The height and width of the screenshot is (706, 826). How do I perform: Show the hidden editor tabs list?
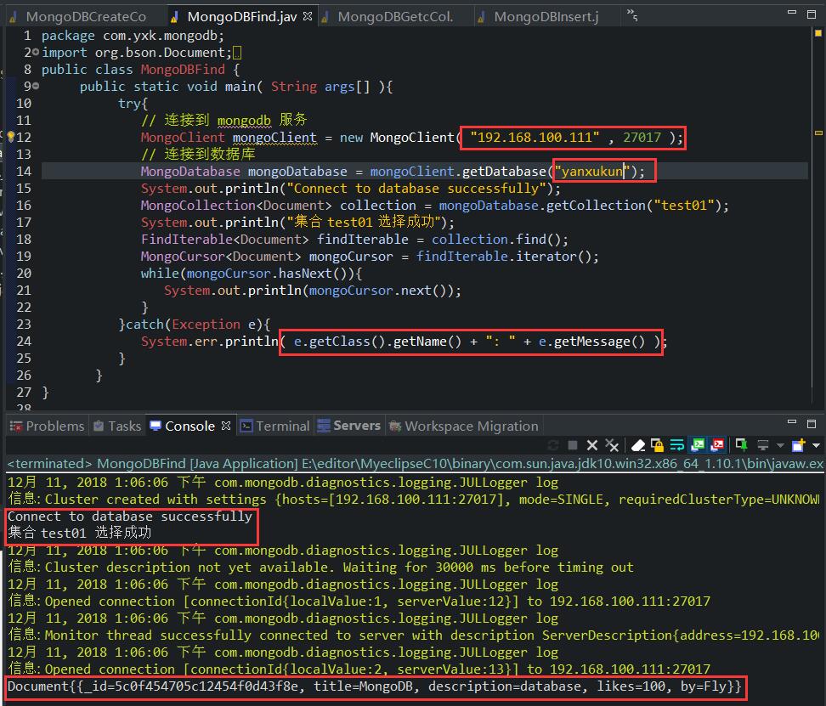[632, 16]
